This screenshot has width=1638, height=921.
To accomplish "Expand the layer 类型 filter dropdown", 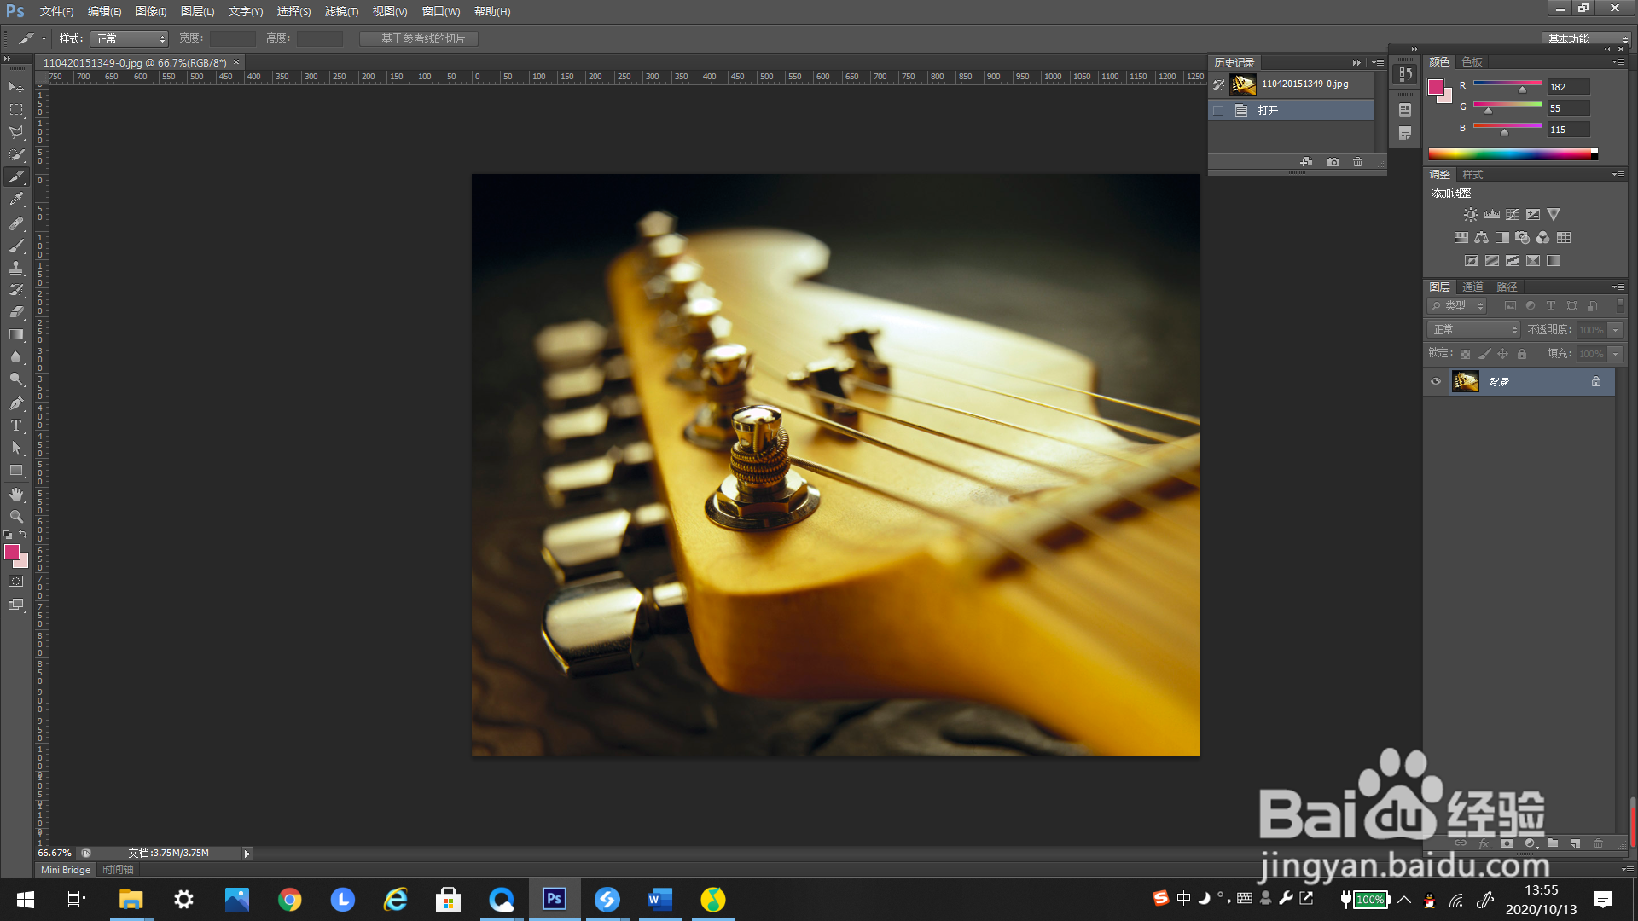I will (1458, 306).
